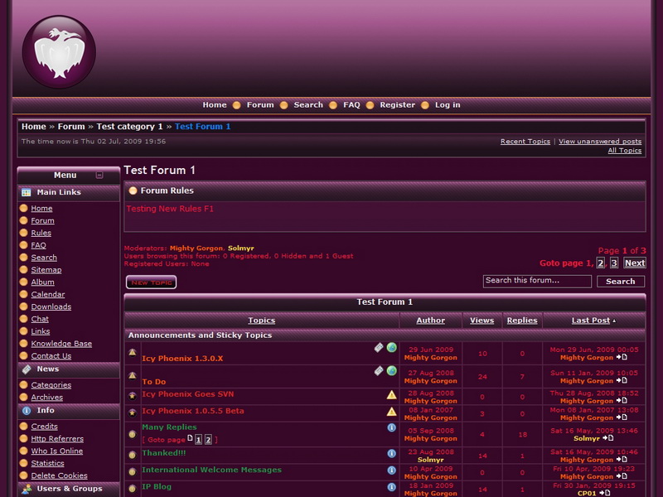
Task: Collapse the Menu sidebar panel
Action: point(99,176)
